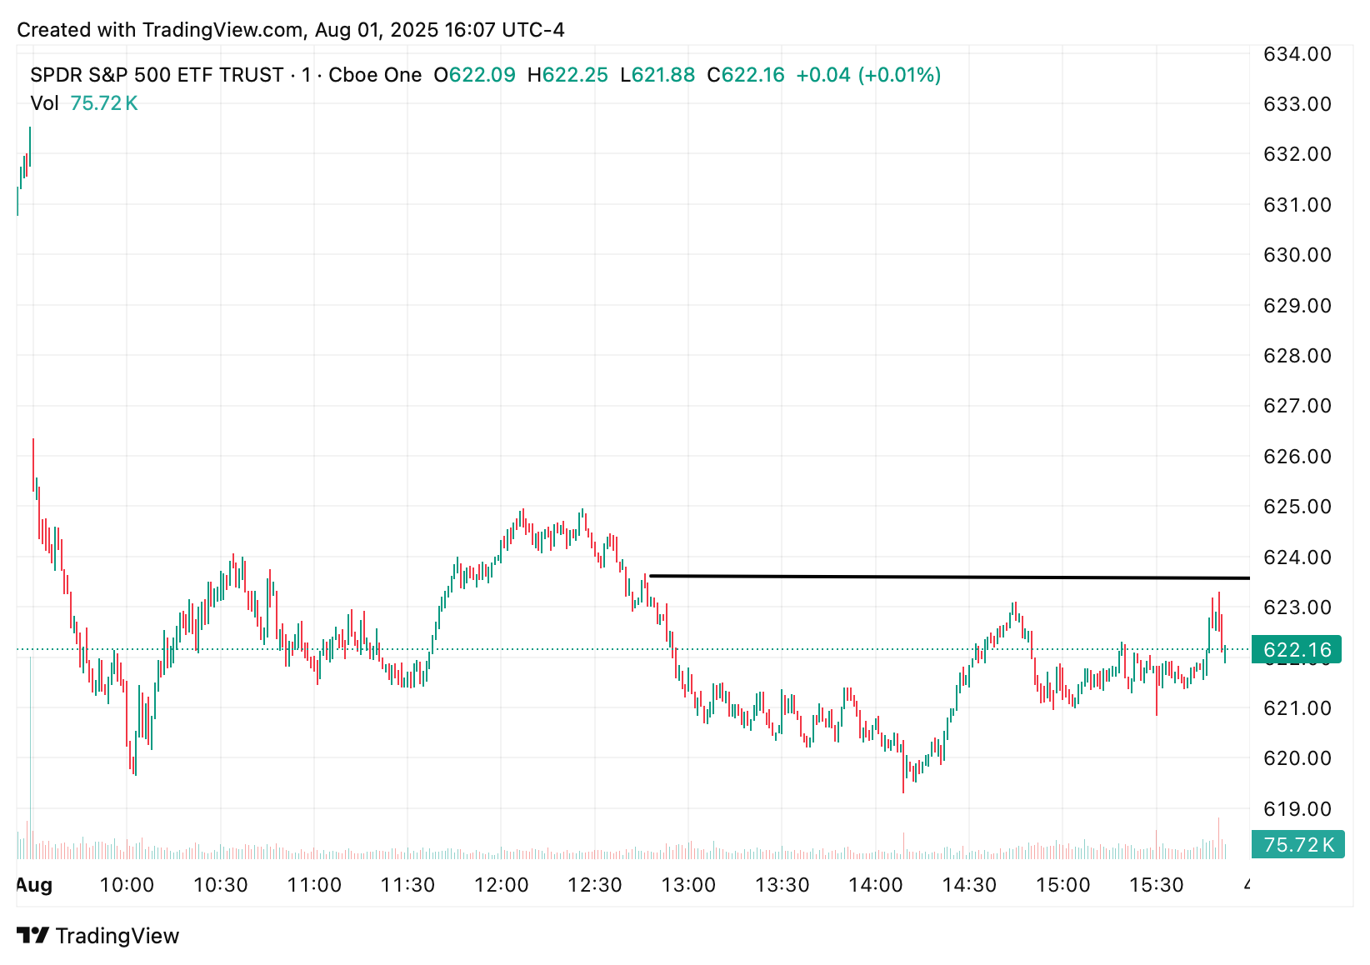Viewport: 1370px width, 965px height.
Task: Click the Aug date label on time axis
Action: [34, 885]
